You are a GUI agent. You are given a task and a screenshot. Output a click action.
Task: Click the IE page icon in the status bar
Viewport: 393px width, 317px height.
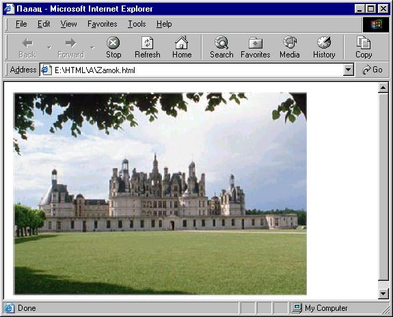[x=9, y=308]
